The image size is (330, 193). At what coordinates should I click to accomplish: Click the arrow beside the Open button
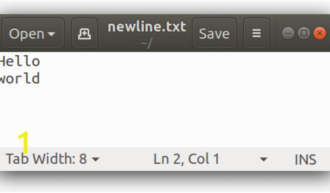click(x=51, y=34)
